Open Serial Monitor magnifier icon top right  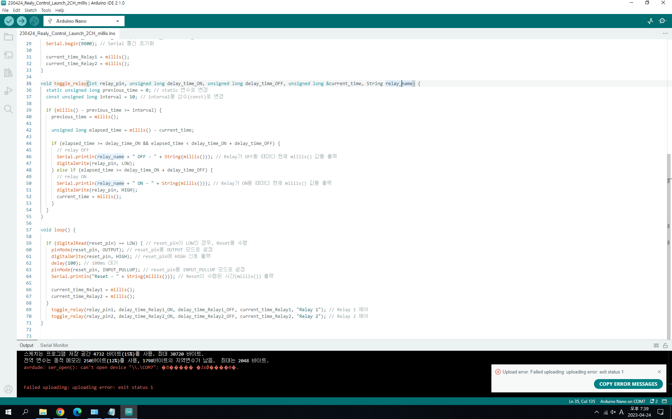(x=663, y=21)
